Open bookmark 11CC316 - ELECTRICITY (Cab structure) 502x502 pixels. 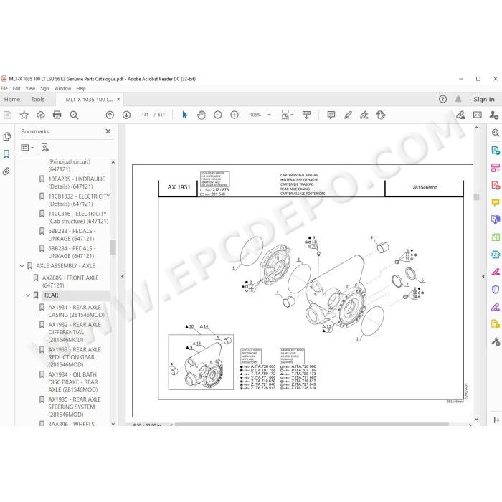tap(78, 217)
